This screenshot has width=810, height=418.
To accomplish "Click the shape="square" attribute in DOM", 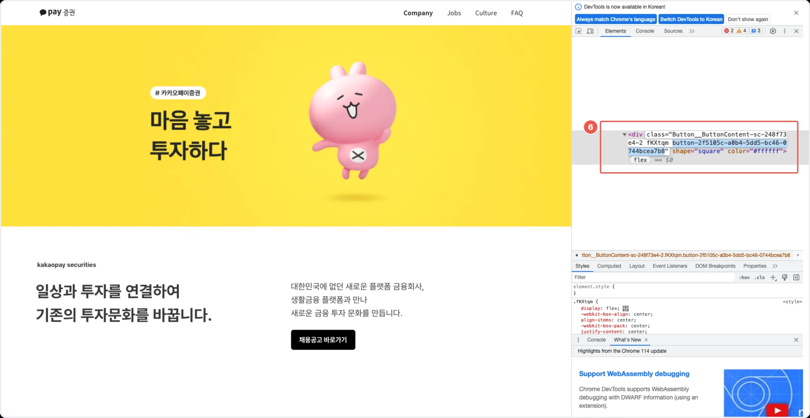I will coord(698,151).
